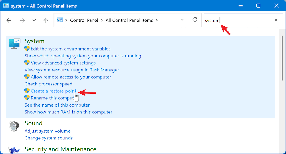The height and width of the screenshot is (154, 286).
Task: Open the Sound speaker icon
Action: pos(14,126)
